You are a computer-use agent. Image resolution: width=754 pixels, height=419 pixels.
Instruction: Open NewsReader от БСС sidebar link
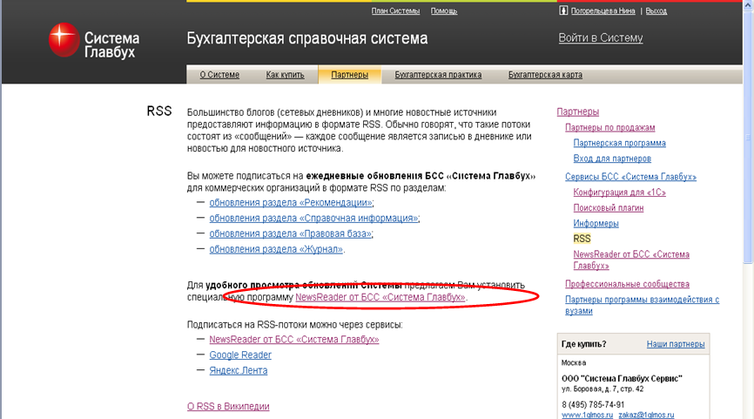[631, 260]
